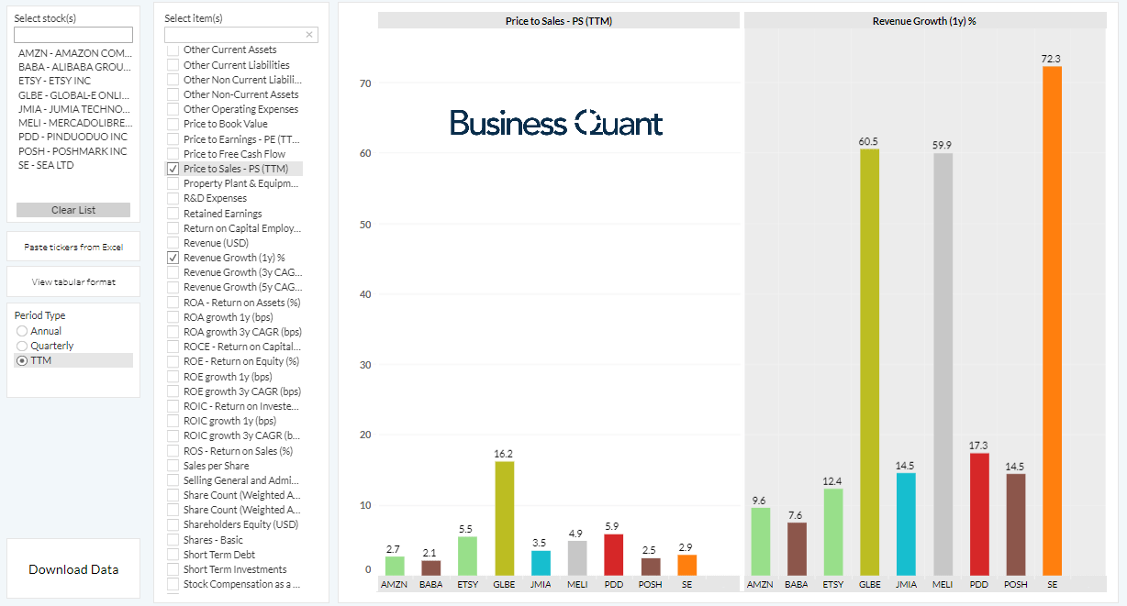The image size is (1127, 606).
Task: Check Other Operating Expenses item
Action: click(173, 109)
